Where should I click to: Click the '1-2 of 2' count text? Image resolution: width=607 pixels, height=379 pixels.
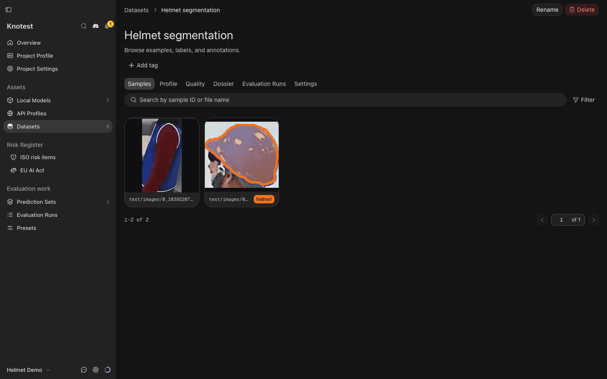coord(137,220)
